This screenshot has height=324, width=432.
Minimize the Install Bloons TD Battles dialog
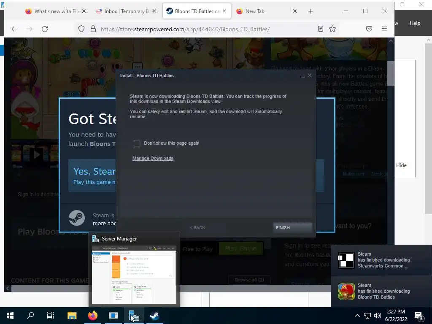click(303, 76)
